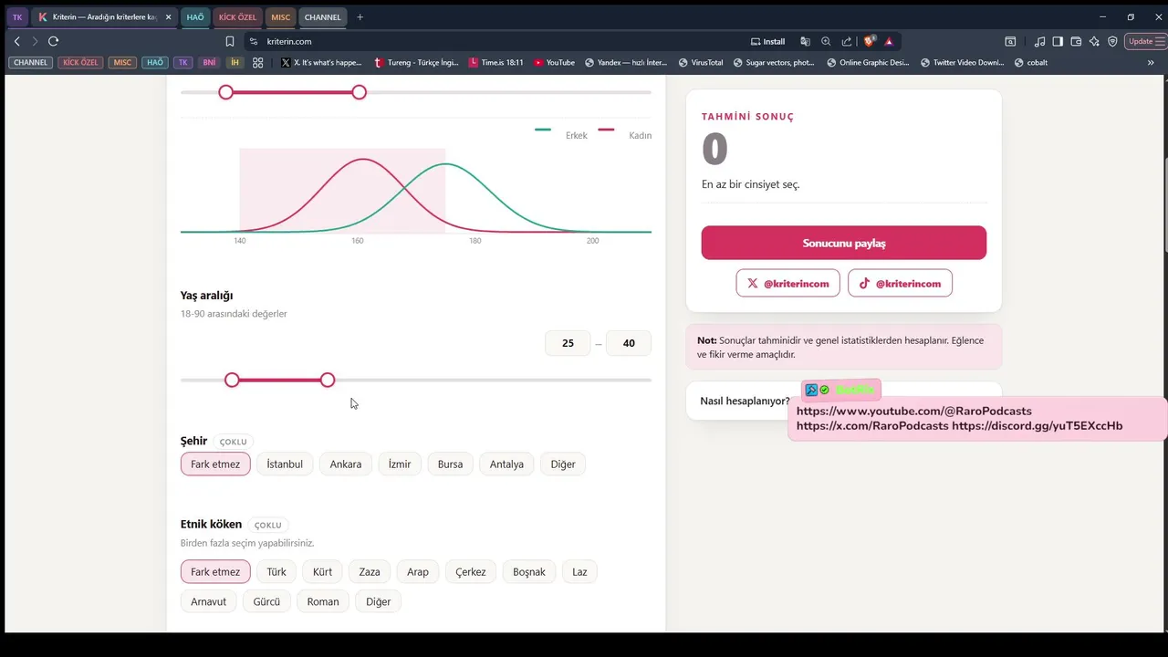1168x657 pixels.
Task: Toggle the Şehir "Fark etmez" chip
Action: (215, 464)
